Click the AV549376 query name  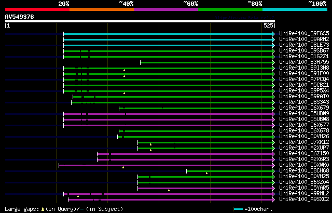tap(20, 17)
